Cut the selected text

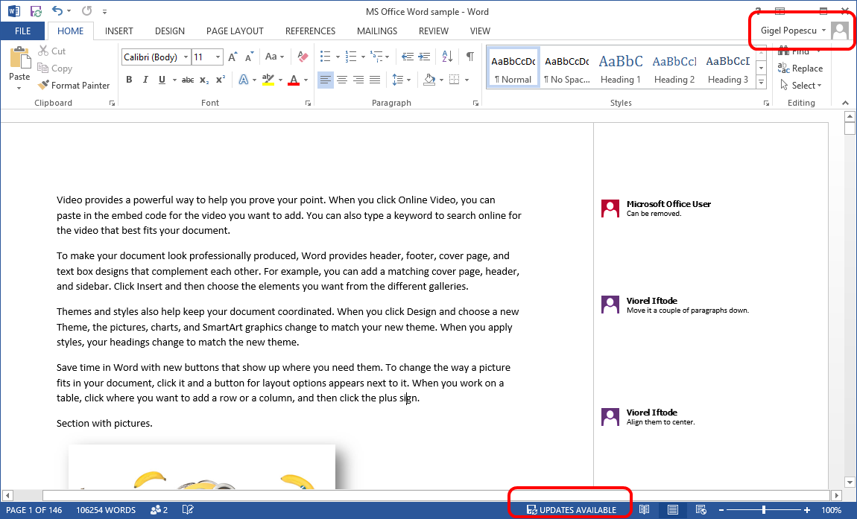pyautogui.click(x=52, y=51)
